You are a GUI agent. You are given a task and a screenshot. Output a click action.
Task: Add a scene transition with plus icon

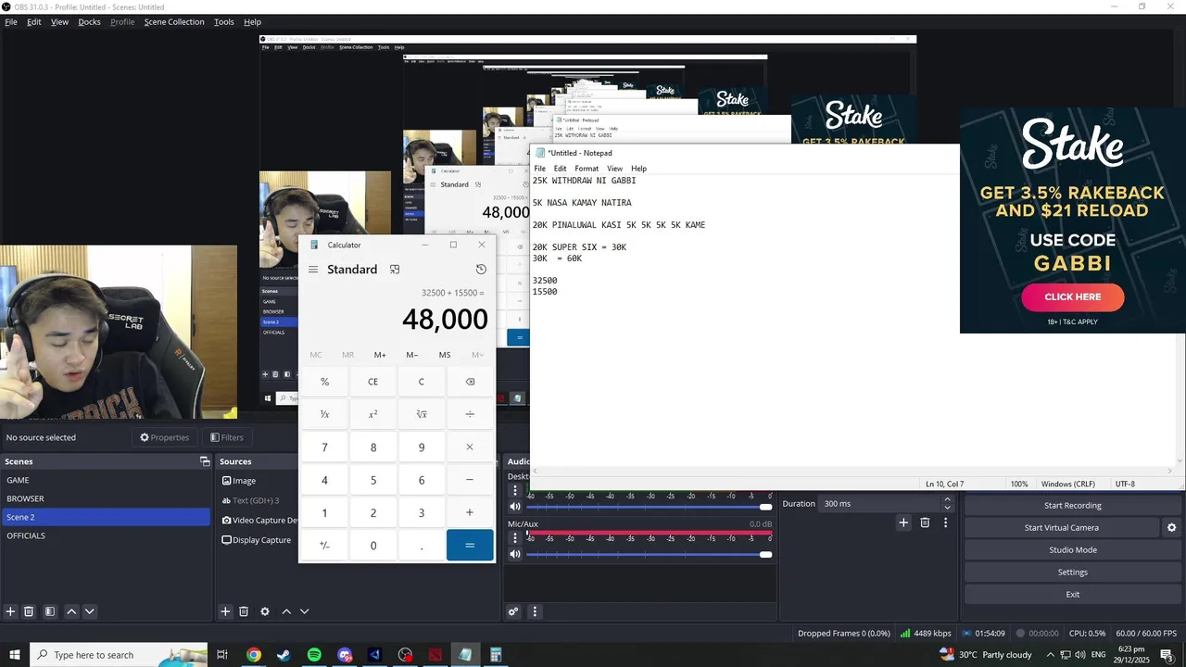(903, 522)
